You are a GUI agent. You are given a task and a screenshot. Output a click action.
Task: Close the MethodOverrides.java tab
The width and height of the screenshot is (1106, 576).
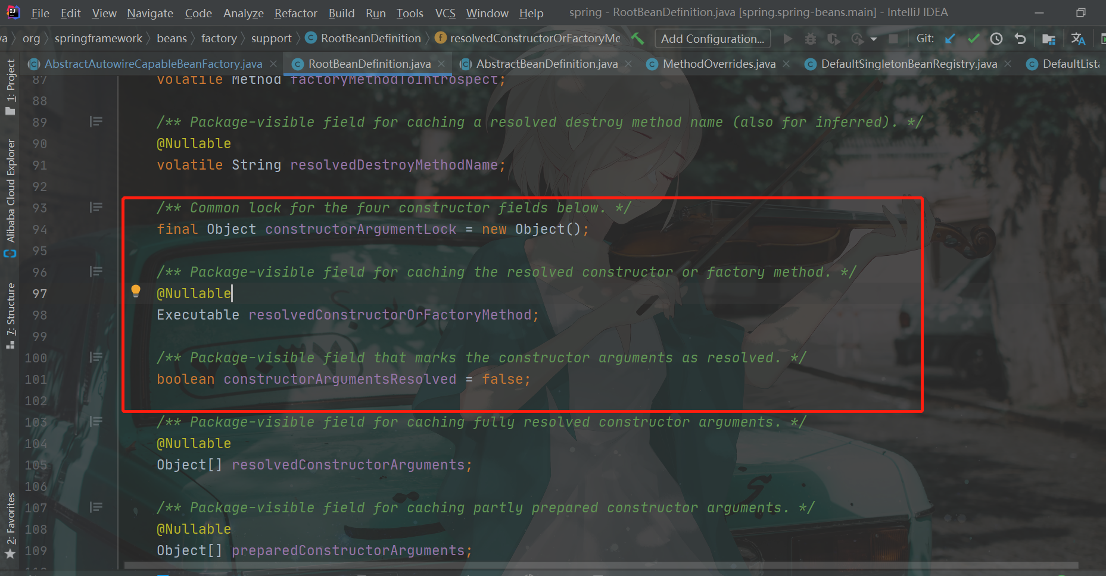tap(786, 64)
